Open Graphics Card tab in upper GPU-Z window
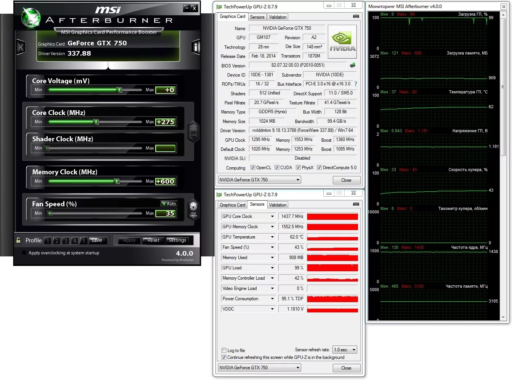 tap(233, 16)
